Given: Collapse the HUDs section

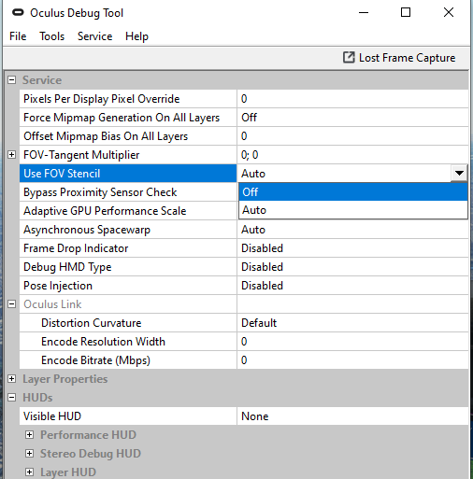Looking at the screenshot, I should [11, 398].
